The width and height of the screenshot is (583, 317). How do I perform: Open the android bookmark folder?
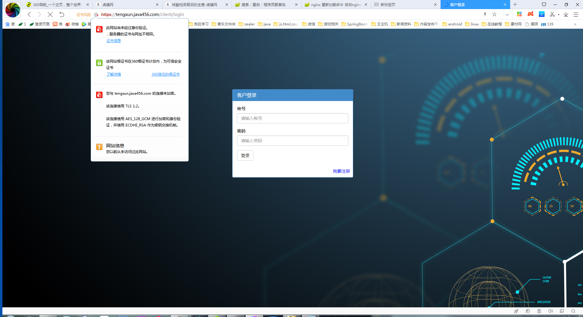pyautogui.click(x=452, y=24)
